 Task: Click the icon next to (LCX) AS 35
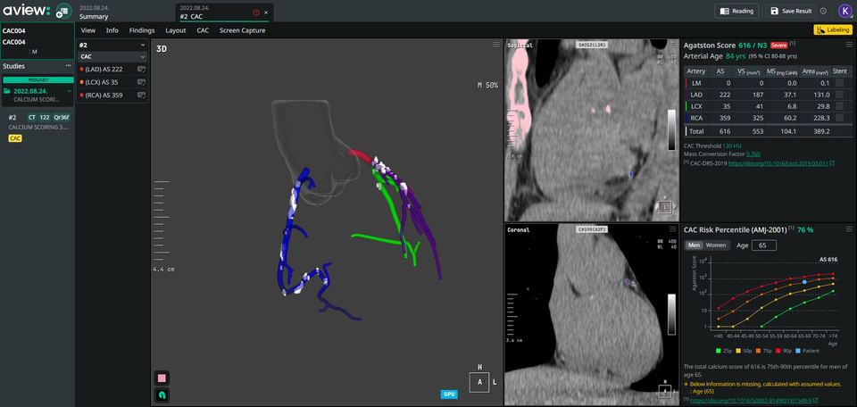pyautogui.click(x=141, y=82)
